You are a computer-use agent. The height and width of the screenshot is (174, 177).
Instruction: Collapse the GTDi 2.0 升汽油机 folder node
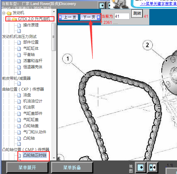(x=9, y=19)
